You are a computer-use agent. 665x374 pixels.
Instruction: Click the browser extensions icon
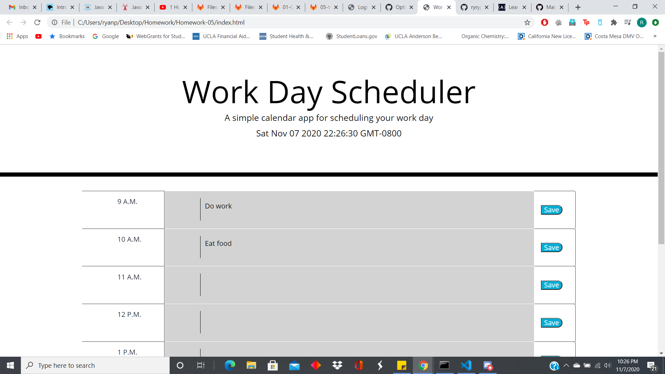pos(615,23)
